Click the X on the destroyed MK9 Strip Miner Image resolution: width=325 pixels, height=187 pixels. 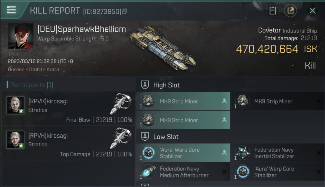319,101
